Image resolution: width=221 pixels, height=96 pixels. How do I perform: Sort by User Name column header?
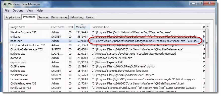coord(58,27)
